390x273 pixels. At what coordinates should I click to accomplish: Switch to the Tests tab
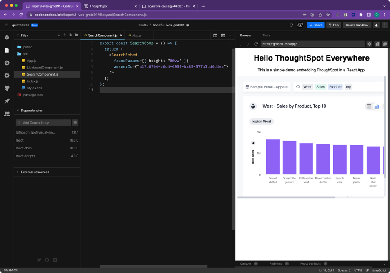click(x=266, y=35)
